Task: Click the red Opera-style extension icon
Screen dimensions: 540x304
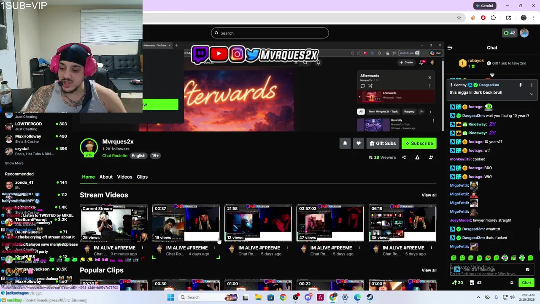Action: tap(483, 18)
